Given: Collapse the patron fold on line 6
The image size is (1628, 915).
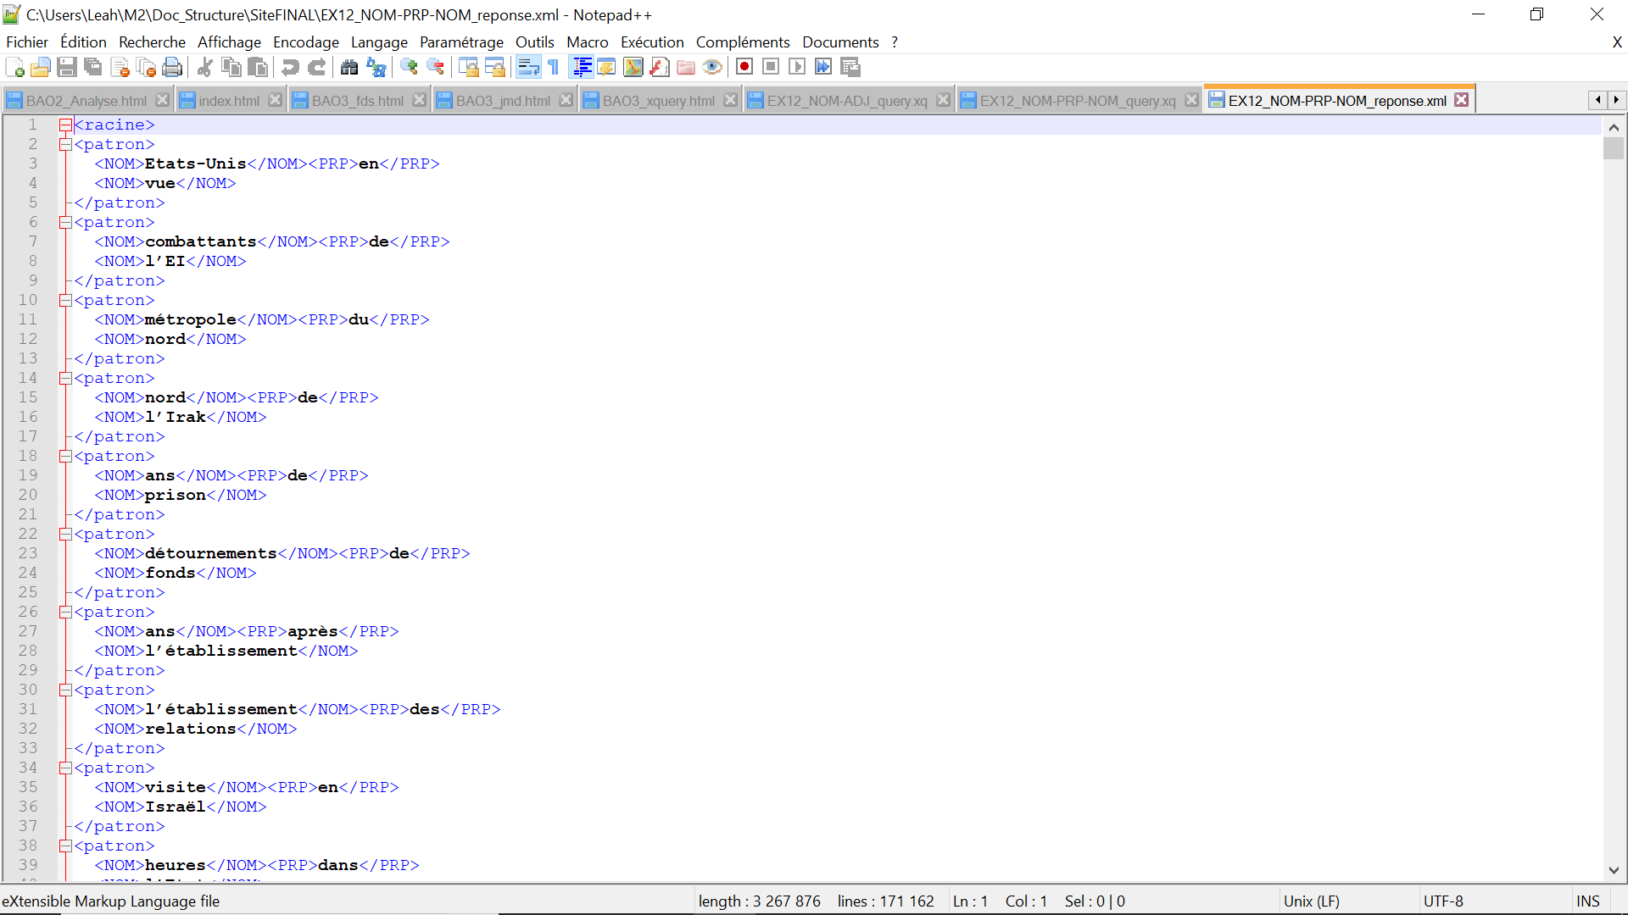Looking at the screenshot, I should (65, 223).
